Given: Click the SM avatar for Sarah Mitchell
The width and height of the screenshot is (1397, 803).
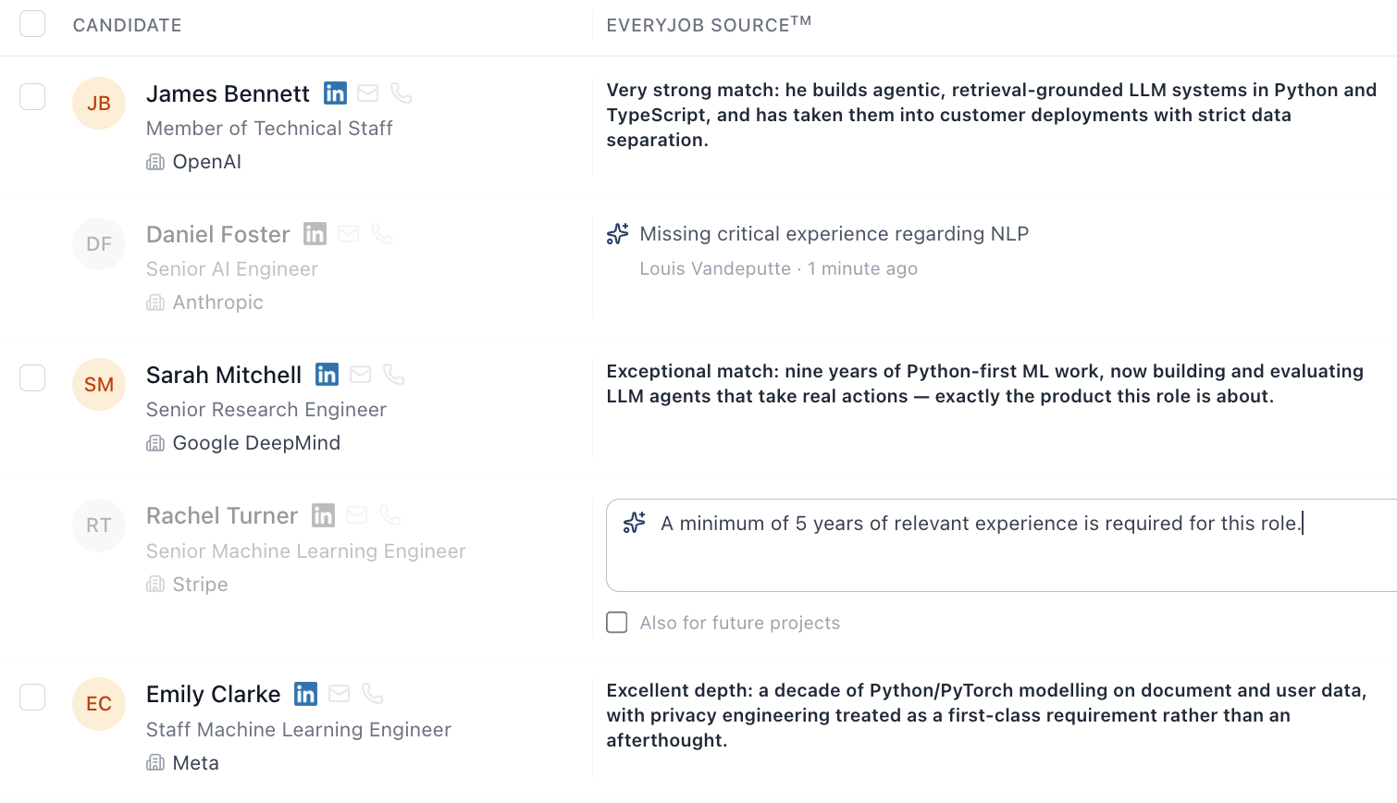Looking at the screenshot, I should [99, 385].
